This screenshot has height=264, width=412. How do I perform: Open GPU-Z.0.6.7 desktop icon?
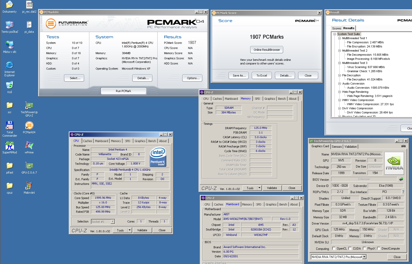[x=29, y=168]
